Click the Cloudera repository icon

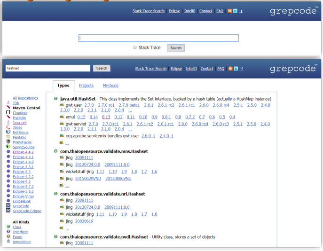(8, 112)
